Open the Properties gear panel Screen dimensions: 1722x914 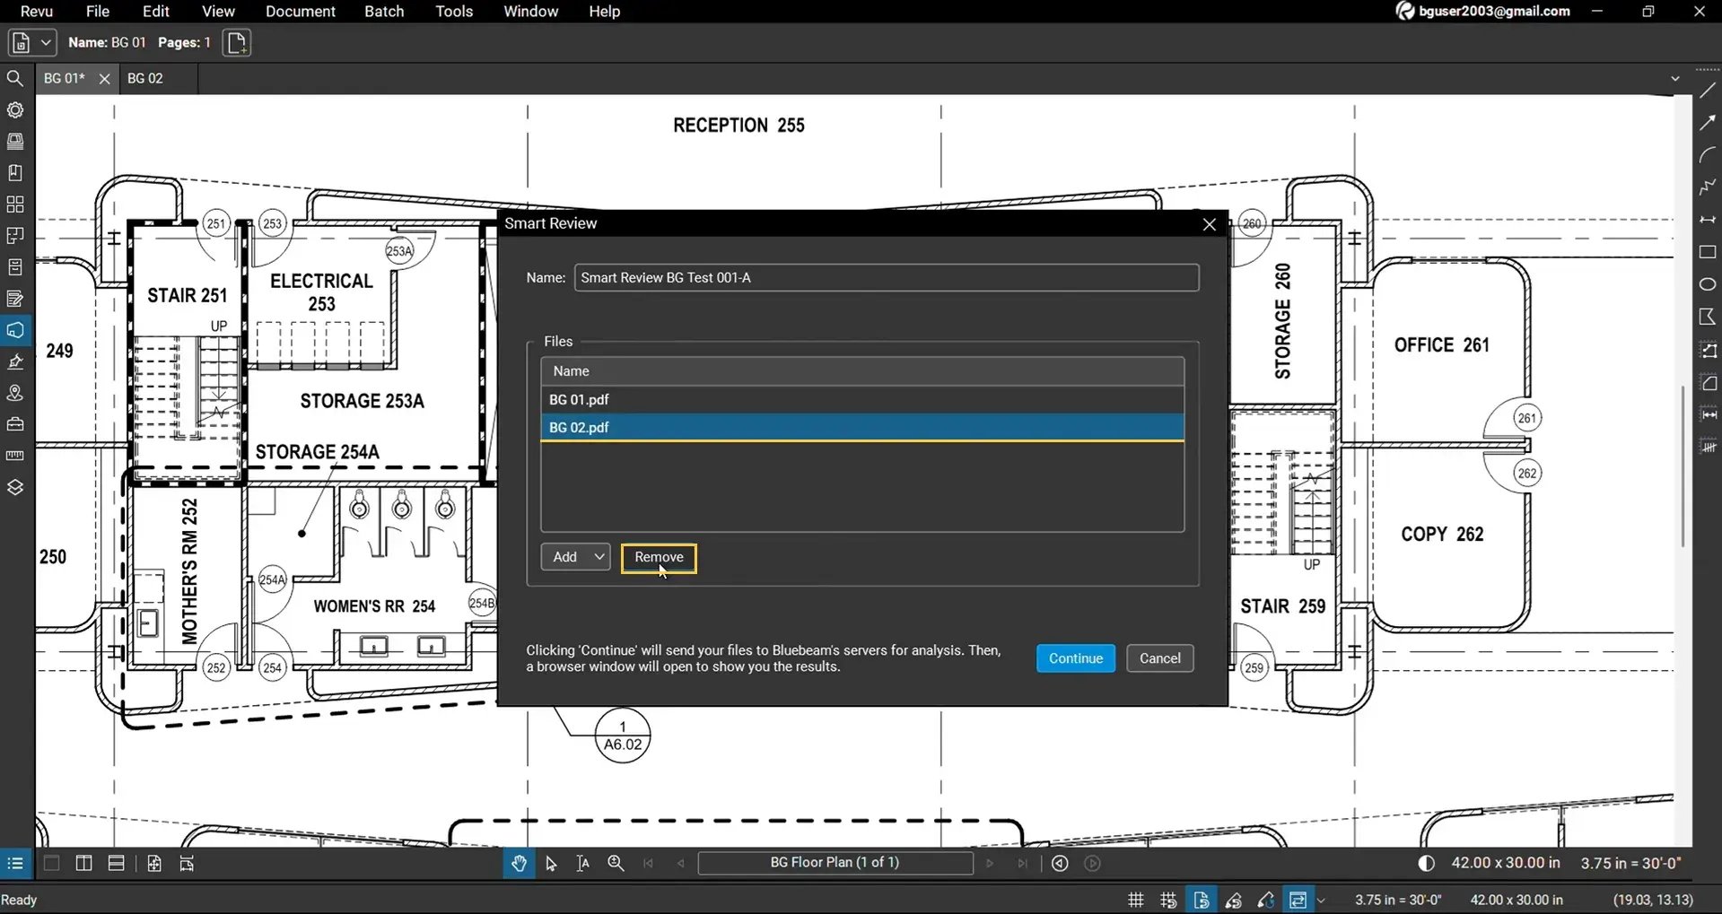[14, 110]
